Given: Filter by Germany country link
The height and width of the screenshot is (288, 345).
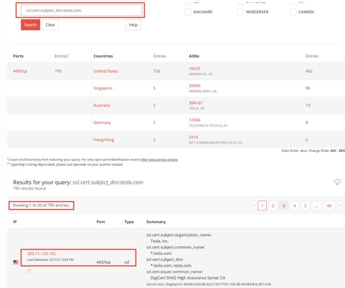Looking at the screenshot, I should 102,123.
